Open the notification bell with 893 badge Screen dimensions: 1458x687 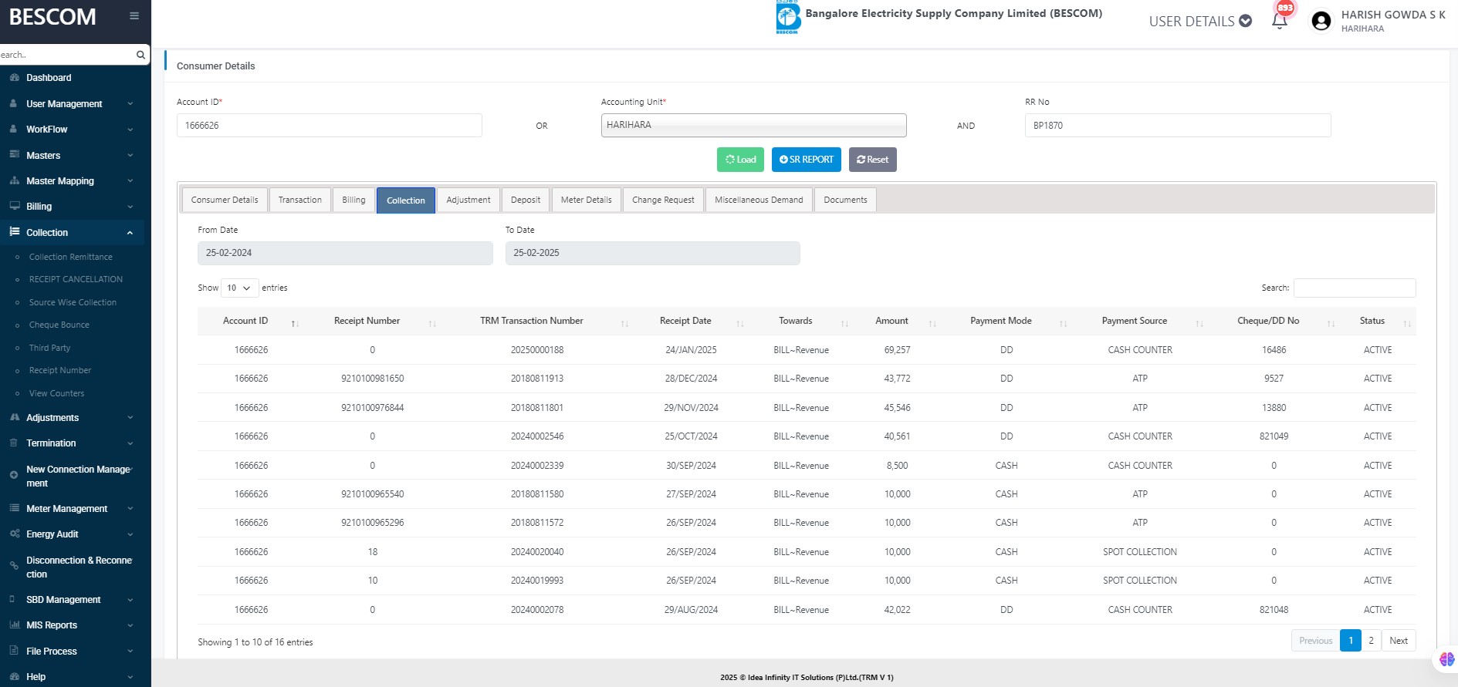1280,21
